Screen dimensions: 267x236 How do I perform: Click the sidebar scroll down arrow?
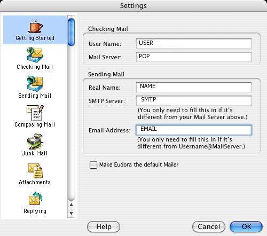72,213
